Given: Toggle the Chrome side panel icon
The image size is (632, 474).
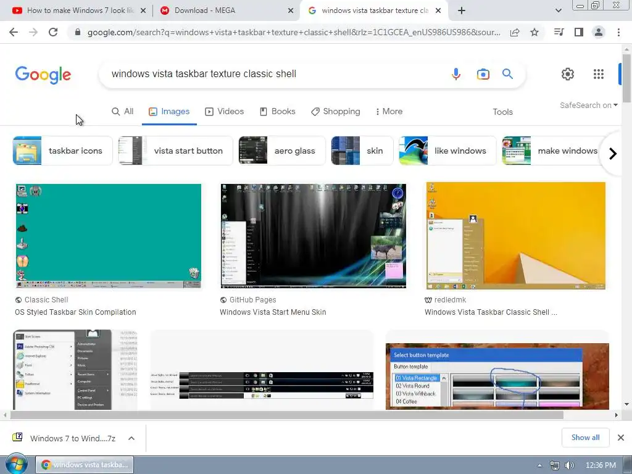Looking at the screenshot, I should click(579, 32).
